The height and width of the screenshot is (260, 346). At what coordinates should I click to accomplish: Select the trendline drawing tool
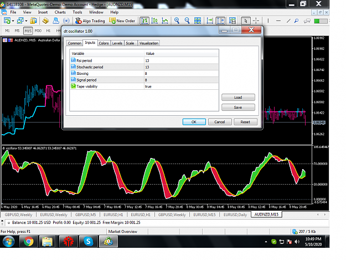288,21
